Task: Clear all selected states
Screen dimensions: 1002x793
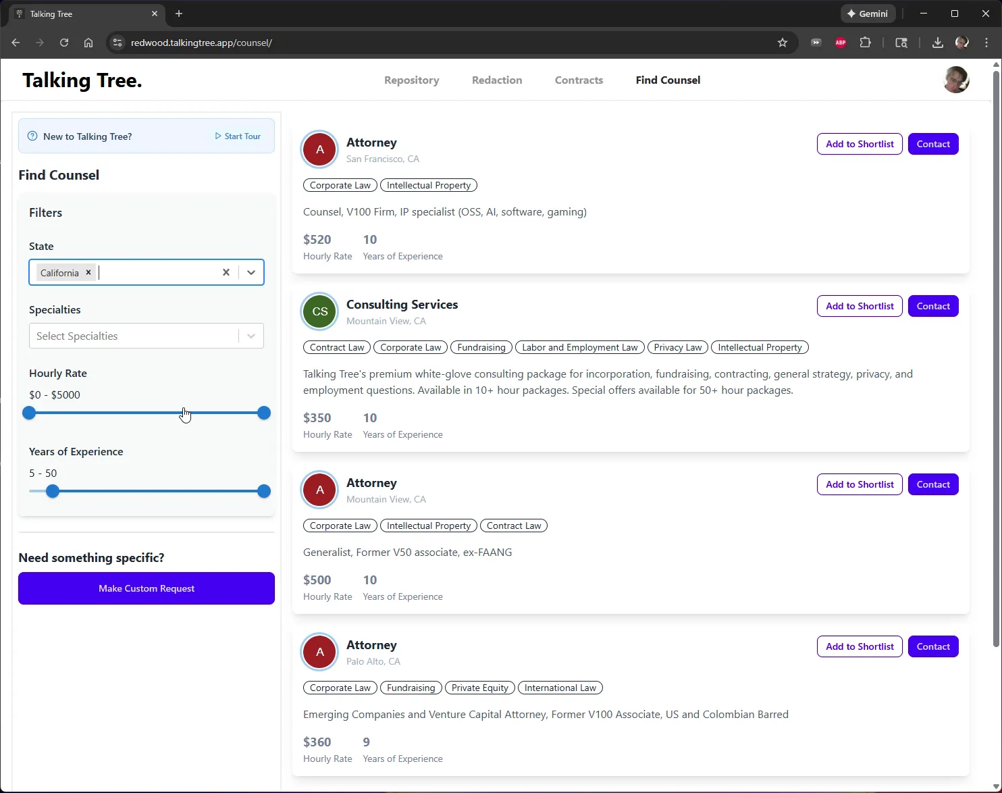Action: click(226, 272)
